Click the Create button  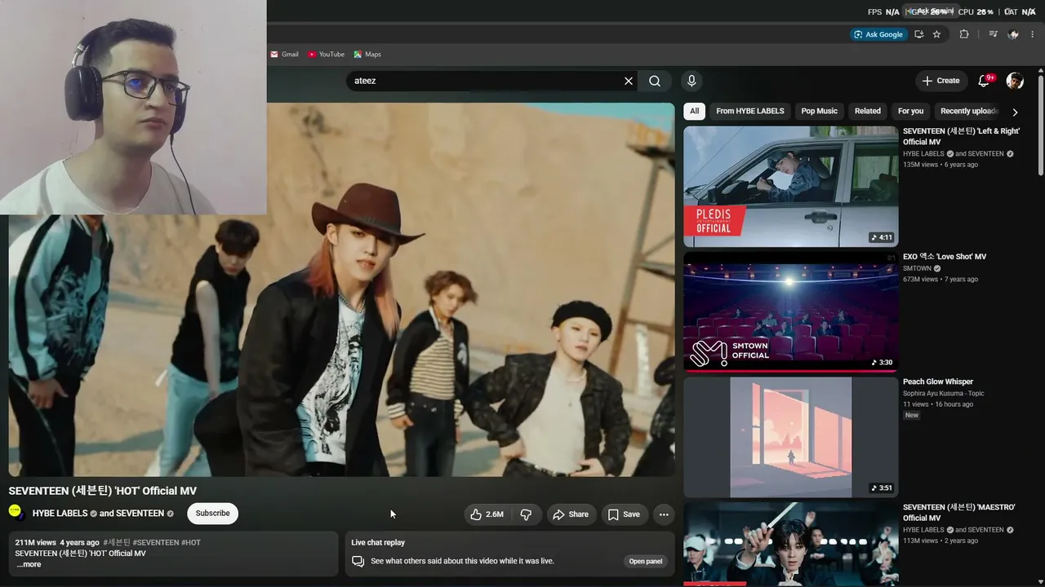[940, 81]
